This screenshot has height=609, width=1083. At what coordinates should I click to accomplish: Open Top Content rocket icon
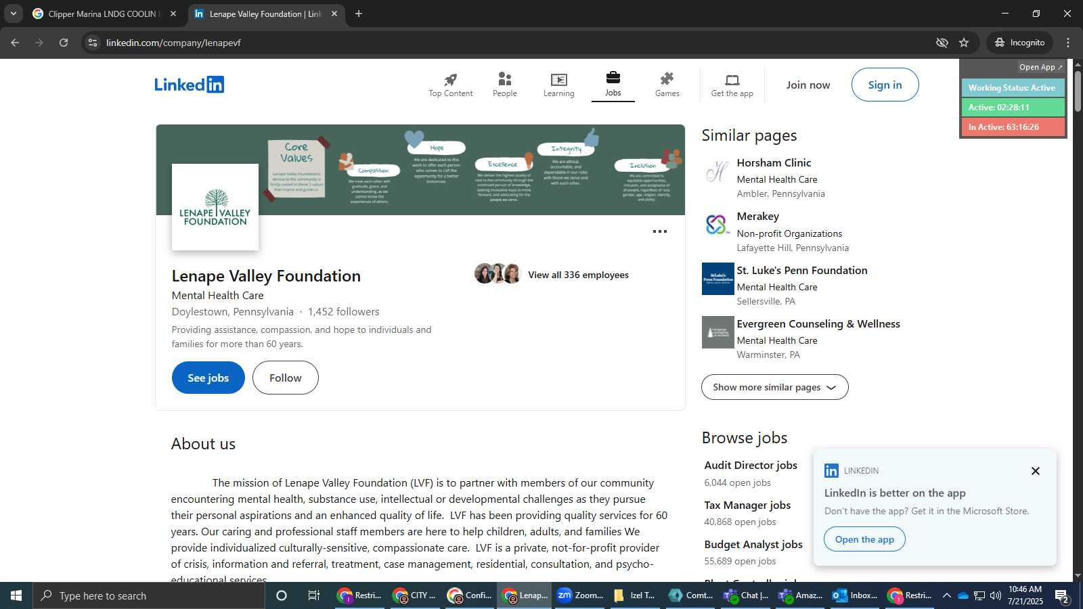pyautogui.click(x=451, y=79)
